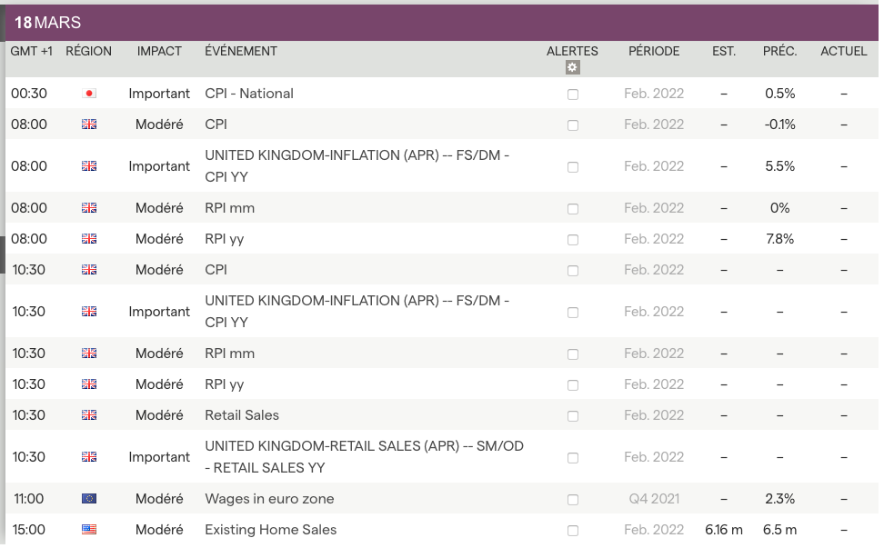Viewport: 884px width, 548px height.
Task: Click the Japan flag on CPI - National row
Action: click(x=89, y=94)
